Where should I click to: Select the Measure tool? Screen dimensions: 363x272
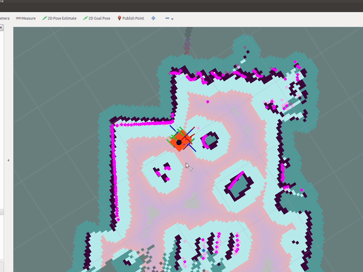[25, 18]
